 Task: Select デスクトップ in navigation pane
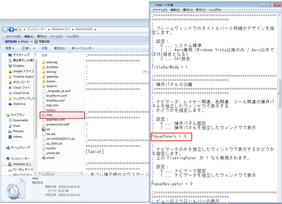click(x=19, y=55)
